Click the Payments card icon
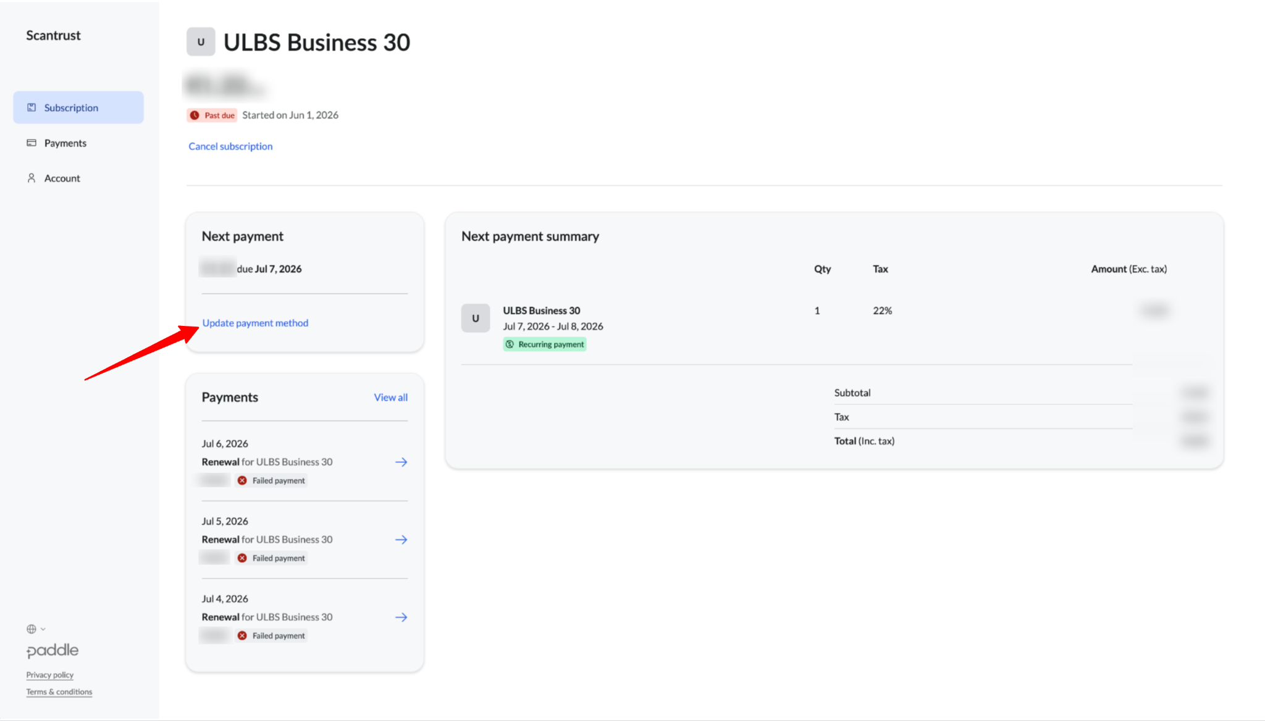1265x721 pixels. click(32, 143)
